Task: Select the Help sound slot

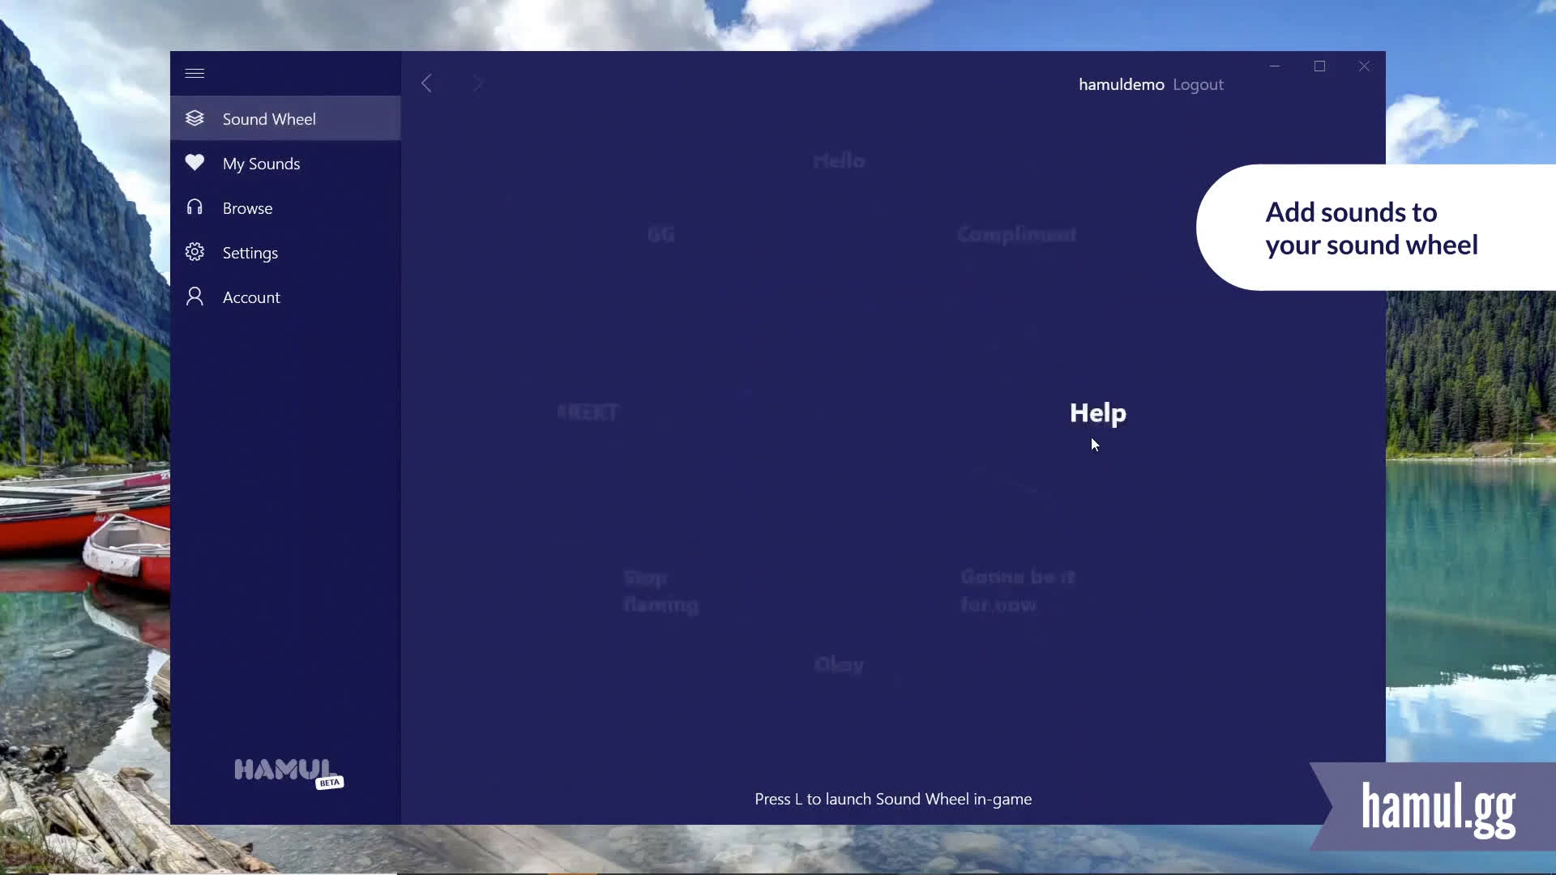Action: 1097,413
